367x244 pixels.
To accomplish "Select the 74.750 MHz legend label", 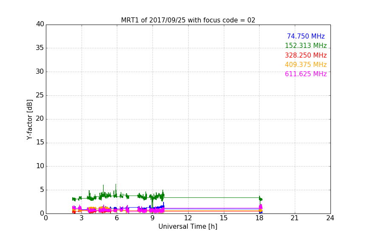I will [x=306, y=36].
